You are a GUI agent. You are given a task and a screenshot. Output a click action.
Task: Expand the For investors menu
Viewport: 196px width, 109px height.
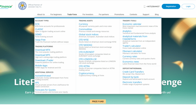(88, 15)
